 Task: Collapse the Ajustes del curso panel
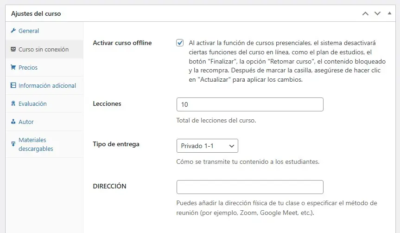389,13
